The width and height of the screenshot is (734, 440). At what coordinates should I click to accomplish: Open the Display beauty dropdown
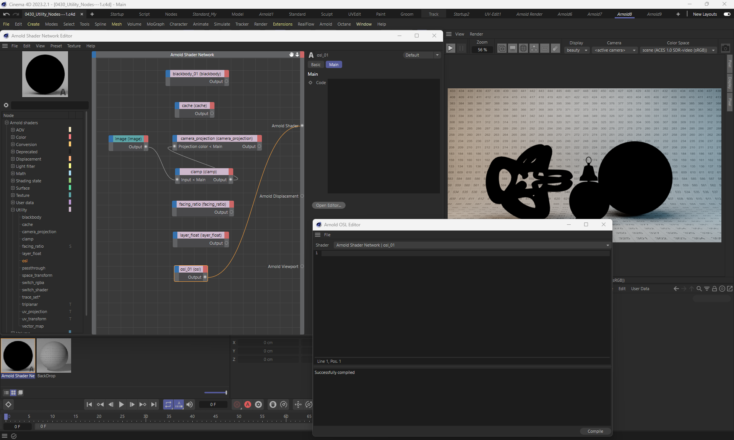(x=577, y=50)
